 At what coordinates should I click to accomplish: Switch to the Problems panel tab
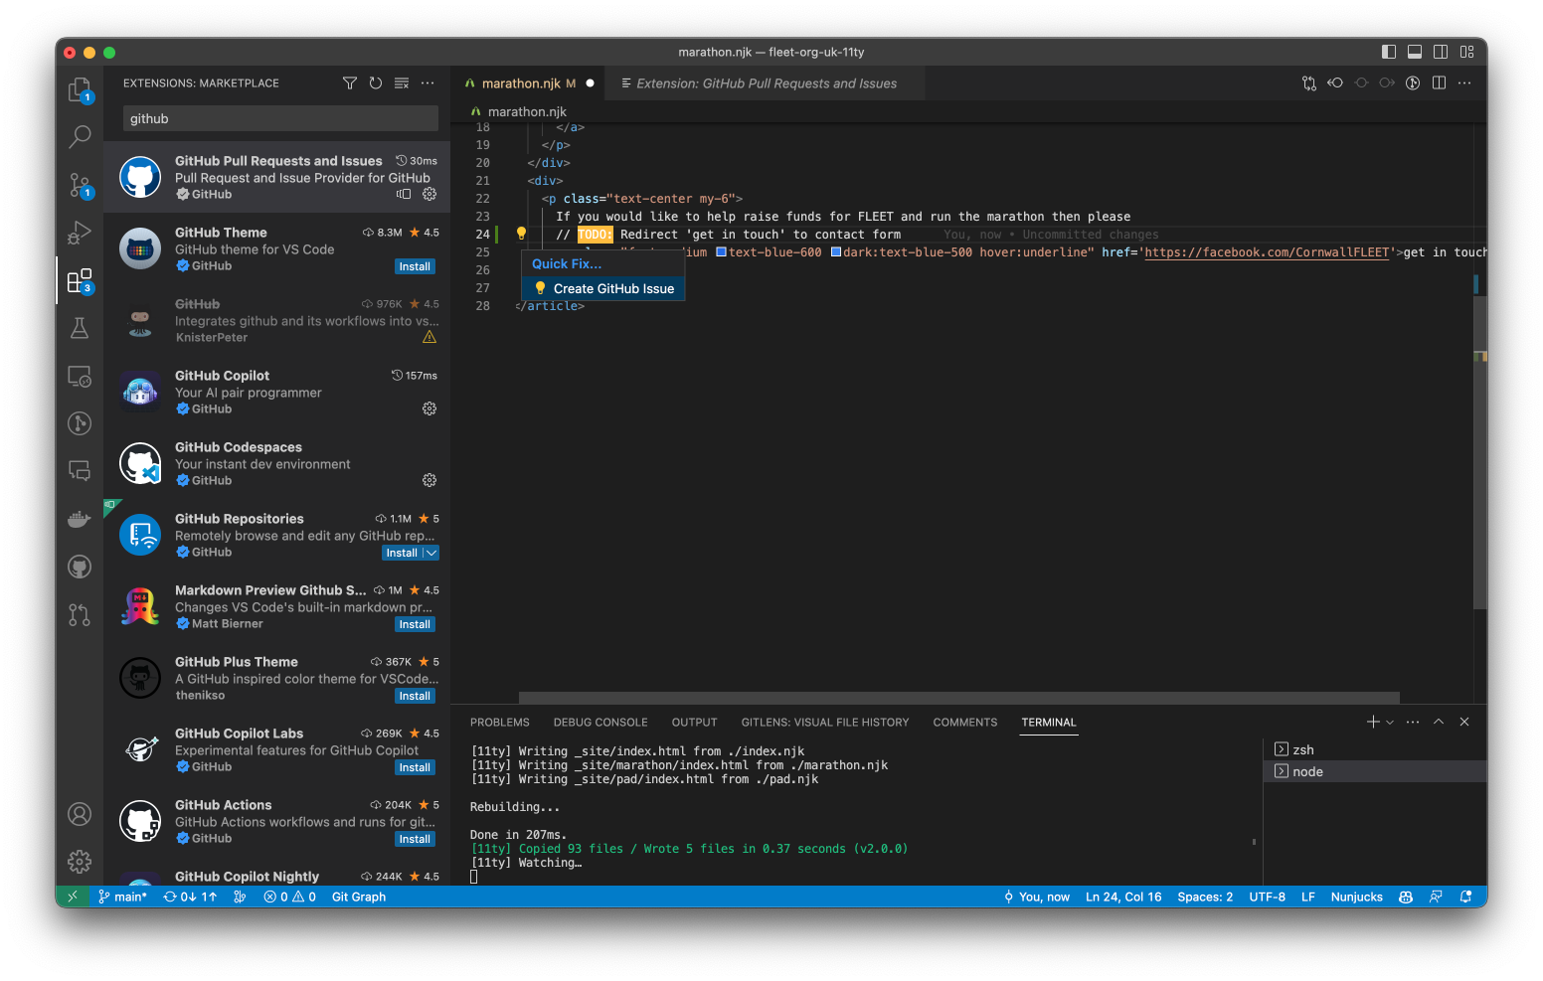pos(499,723)
